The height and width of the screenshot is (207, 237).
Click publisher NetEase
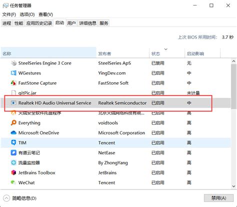(x=106, y=153)
